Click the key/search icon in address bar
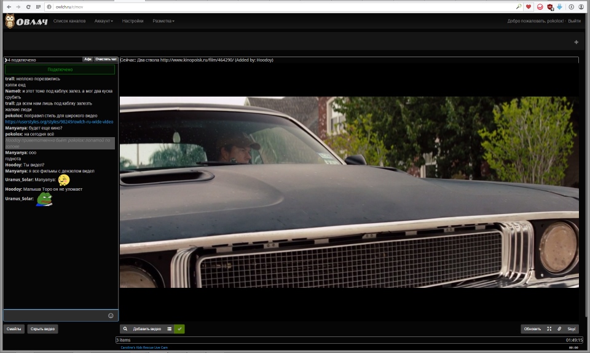 [x=519, y=7]
